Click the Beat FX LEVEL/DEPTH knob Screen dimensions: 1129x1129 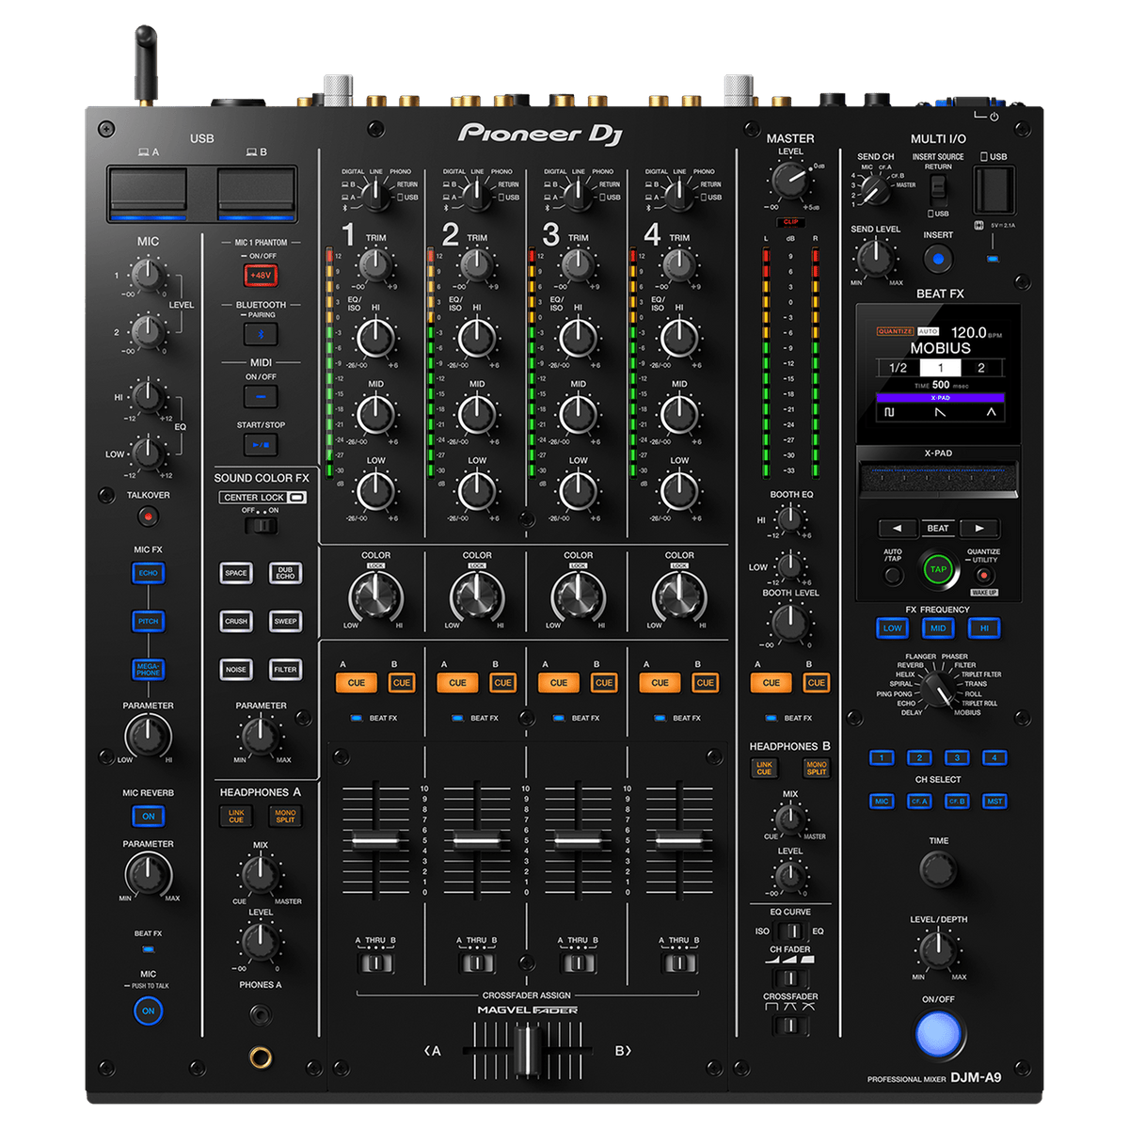(938, 949)
